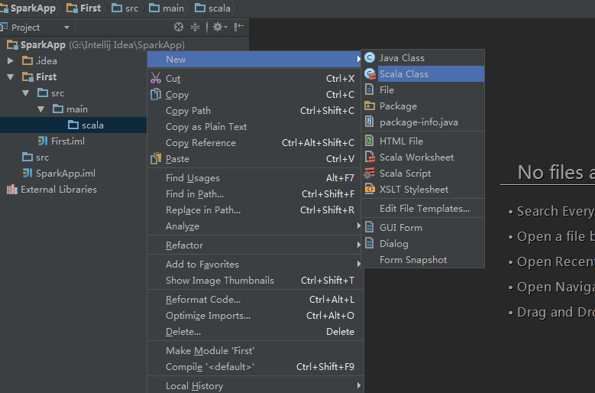Click the External Libraries icon

[12, 189]
